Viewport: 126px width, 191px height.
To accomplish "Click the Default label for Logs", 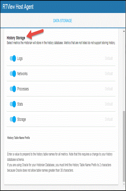I will point(109,58).
